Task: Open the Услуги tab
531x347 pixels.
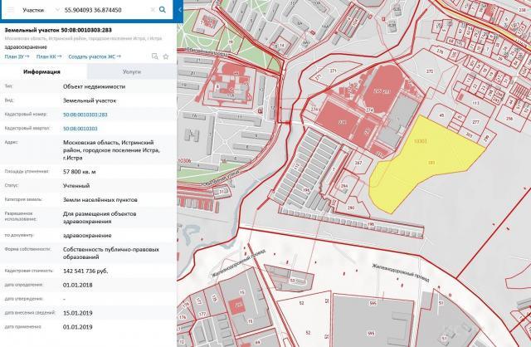Action: [131, 72]
